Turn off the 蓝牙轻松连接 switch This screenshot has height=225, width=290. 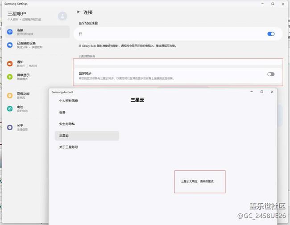tap(270, 34)
